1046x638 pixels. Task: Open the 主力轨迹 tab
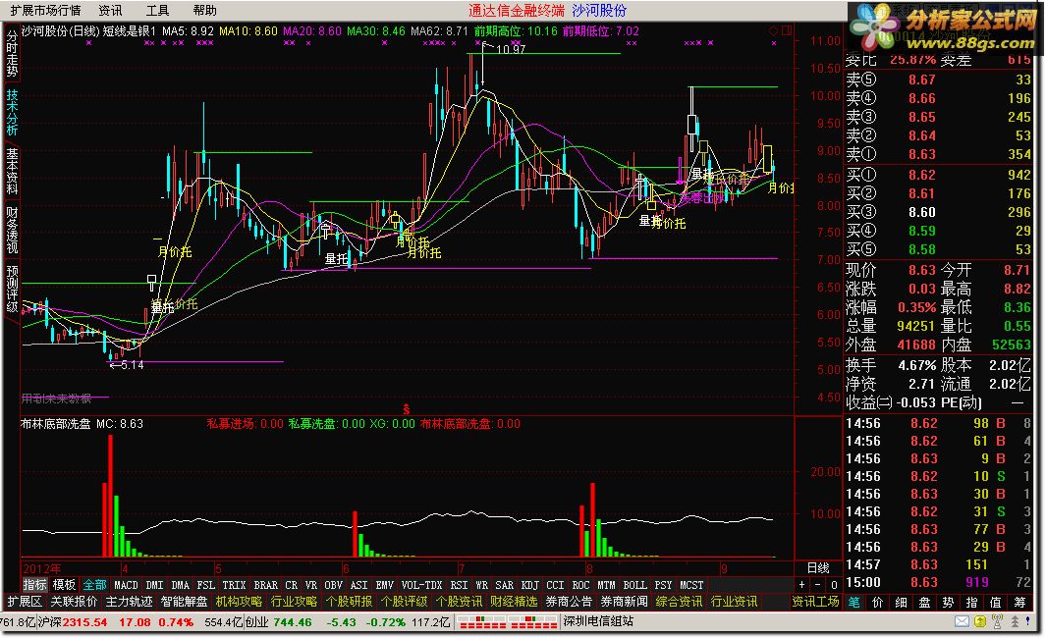pyautogui.click(x=129, y=602)
